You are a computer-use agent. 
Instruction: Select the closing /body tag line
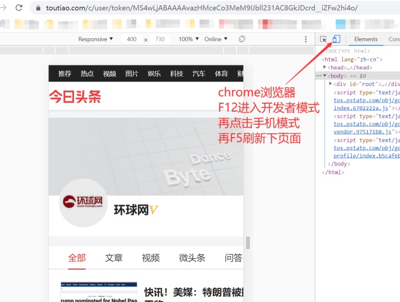point(339,164)
